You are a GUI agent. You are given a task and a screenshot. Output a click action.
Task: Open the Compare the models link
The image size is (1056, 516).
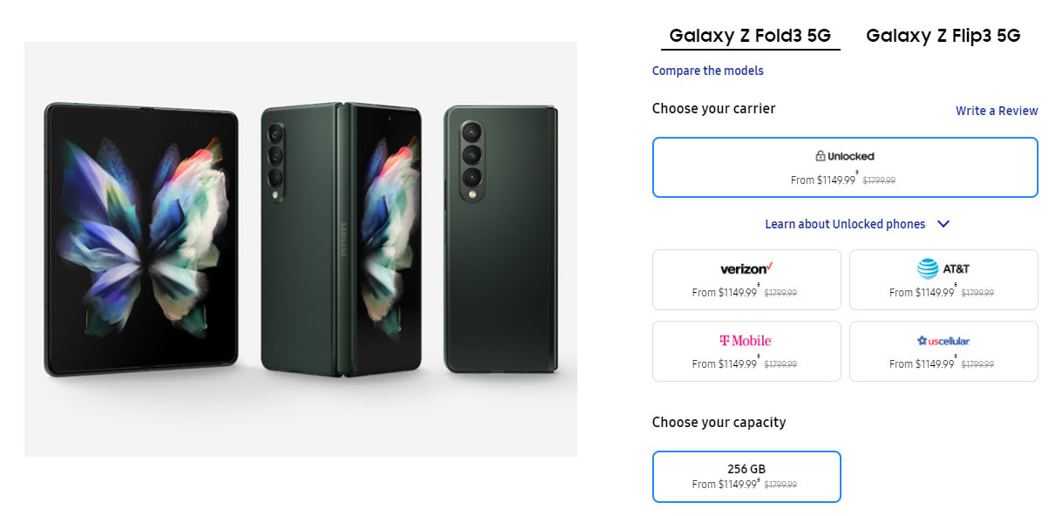coord(707,71)
